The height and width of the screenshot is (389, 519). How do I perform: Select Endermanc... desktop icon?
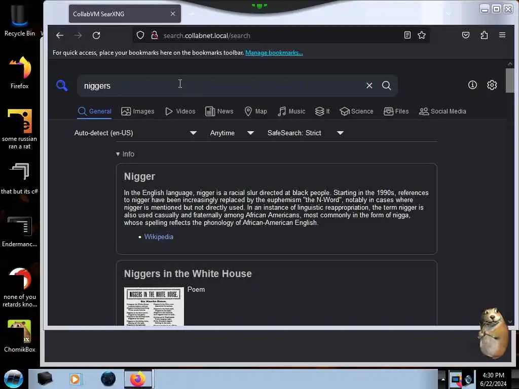20,231
